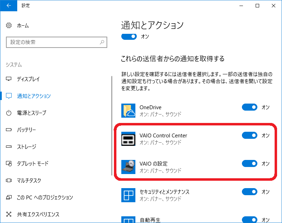The image size is (282, 223).
Task: Toggle OneDrive notifications switch
Action: click(250, 107)
